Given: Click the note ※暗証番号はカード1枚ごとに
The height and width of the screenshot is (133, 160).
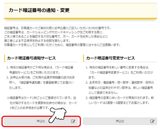Looking at the screenshot, I should click(x=42, y=103).
